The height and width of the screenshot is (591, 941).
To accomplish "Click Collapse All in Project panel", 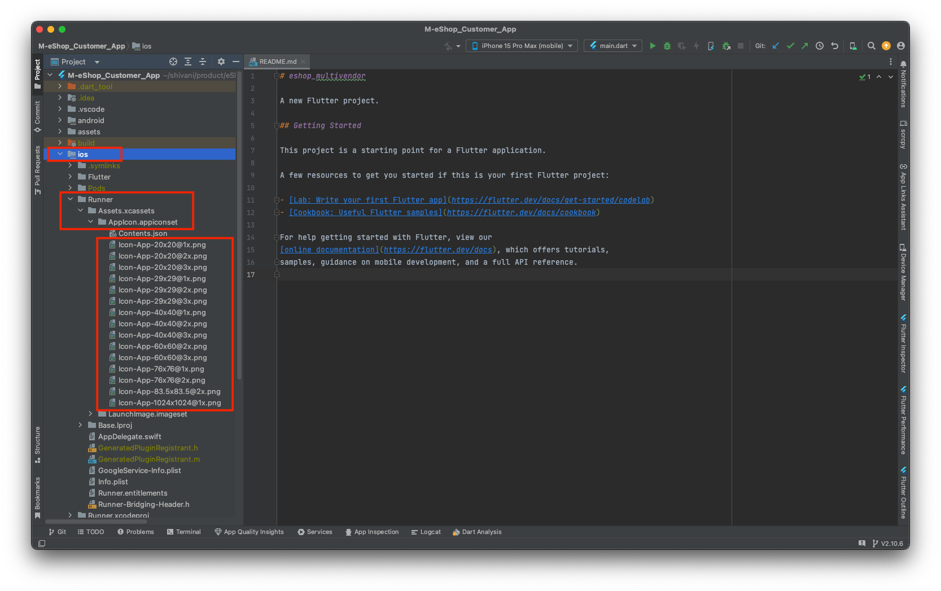I will (203, 62).
